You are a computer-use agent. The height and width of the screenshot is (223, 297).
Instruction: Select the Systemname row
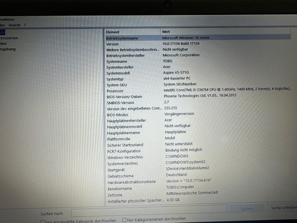198,61
